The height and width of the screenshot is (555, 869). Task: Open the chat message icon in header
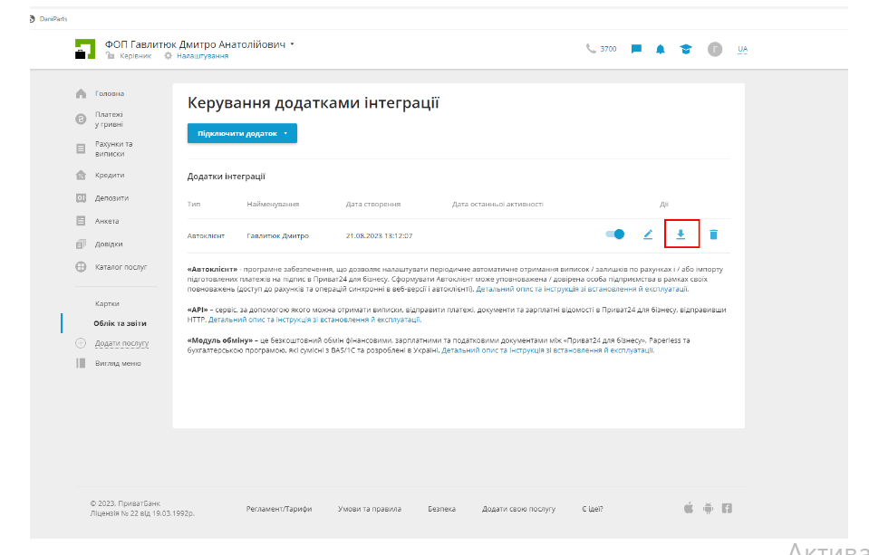coord(636,49)
